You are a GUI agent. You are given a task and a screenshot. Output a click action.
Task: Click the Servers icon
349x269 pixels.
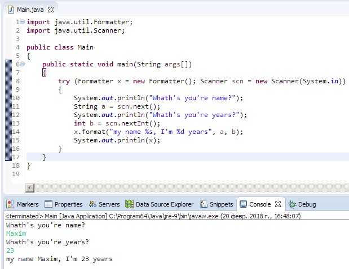(x=92, y=204)
